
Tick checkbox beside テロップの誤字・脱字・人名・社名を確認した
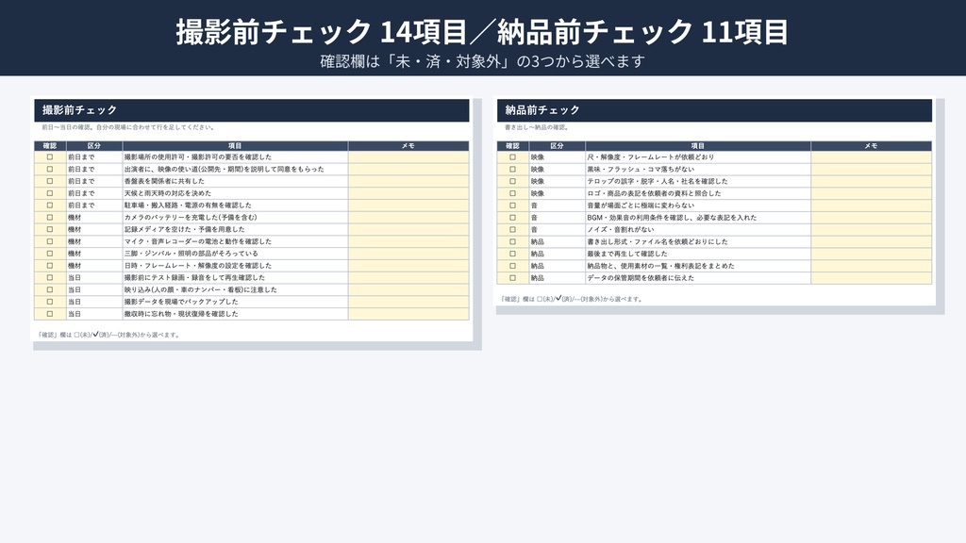pyautogui.click(x=512, y=181)
